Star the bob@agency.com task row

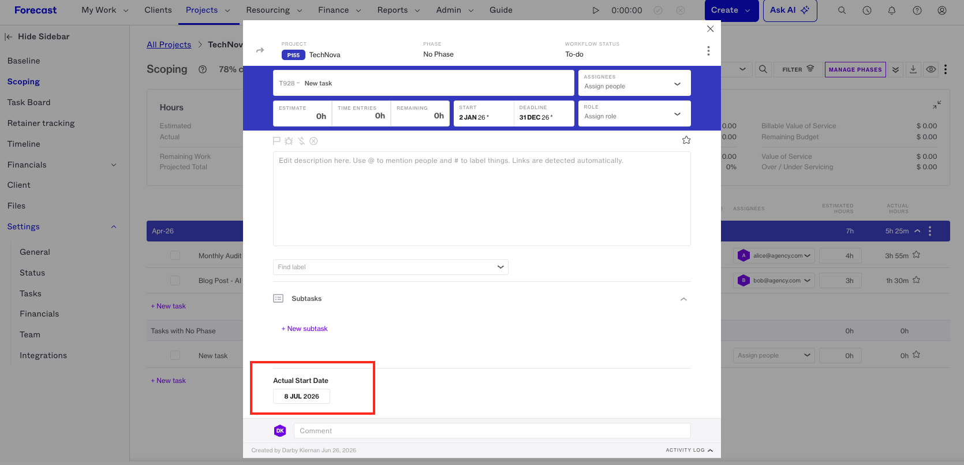pyautogui.click(x=916, y=280)
